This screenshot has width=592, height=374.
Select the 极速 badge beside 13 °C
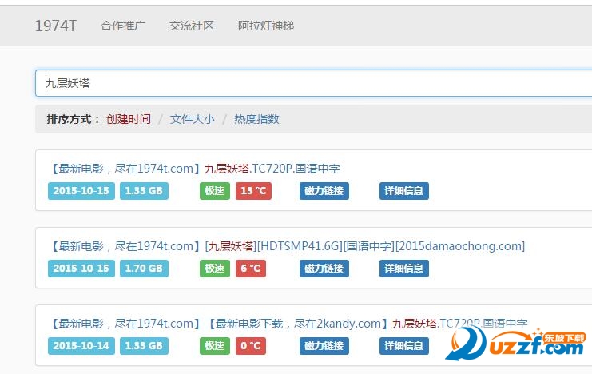tap(215, 191)
